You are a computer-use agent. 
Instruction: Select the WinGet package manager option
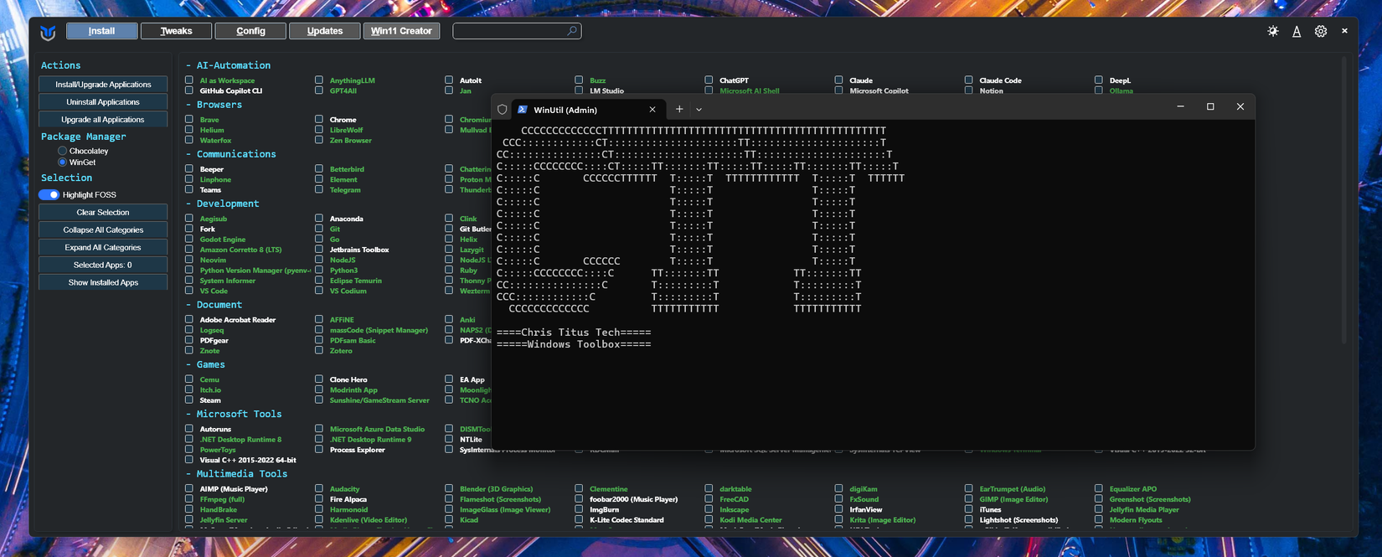tap(62, 162)
